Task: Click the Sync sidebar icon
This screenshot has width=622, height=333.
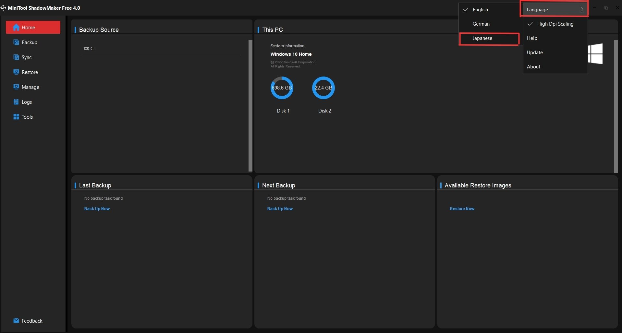Action: [16, 57]
